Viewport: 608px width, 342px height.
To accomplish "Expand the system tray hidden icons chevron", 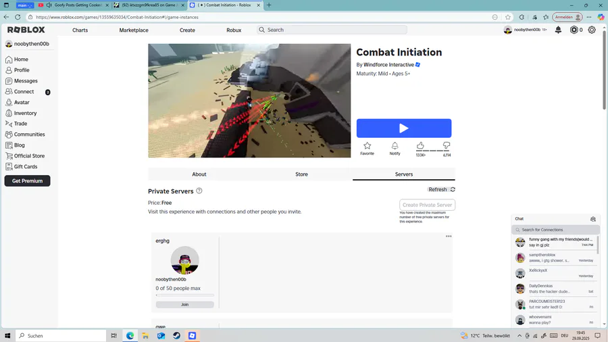I will 520,336.
